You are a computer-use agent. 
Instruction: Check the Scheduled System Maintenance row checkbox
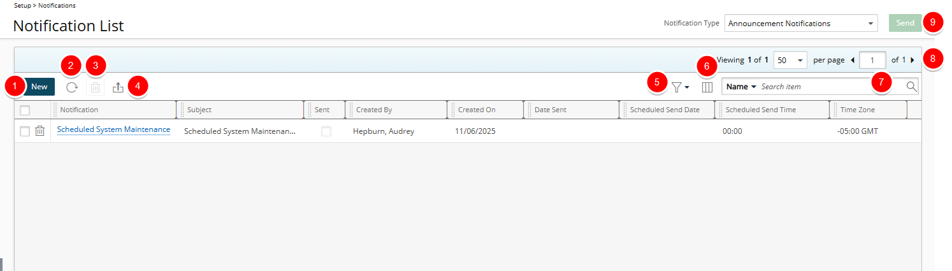(25, 131)
